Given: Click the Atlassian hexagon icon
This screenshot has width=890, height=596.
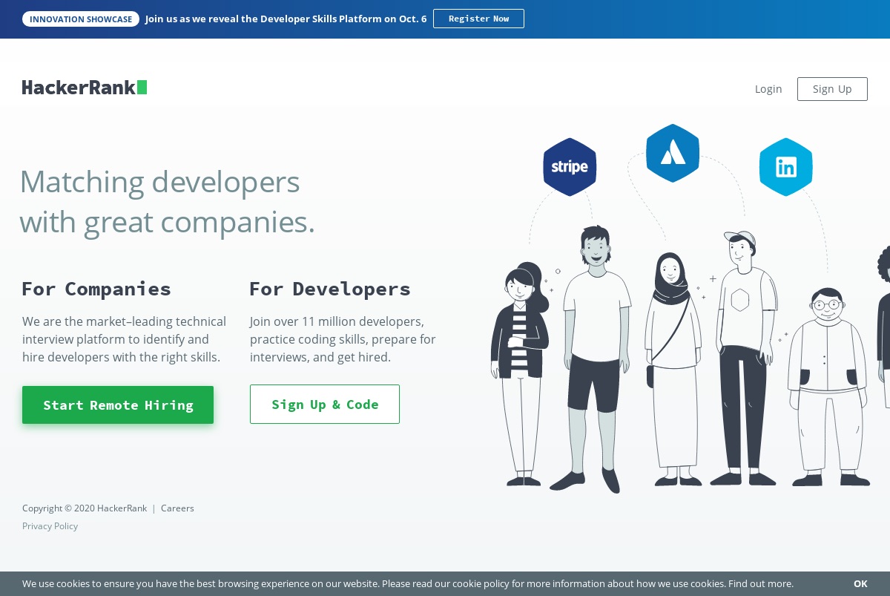Looking at the screenshot, I should point(673,153).
